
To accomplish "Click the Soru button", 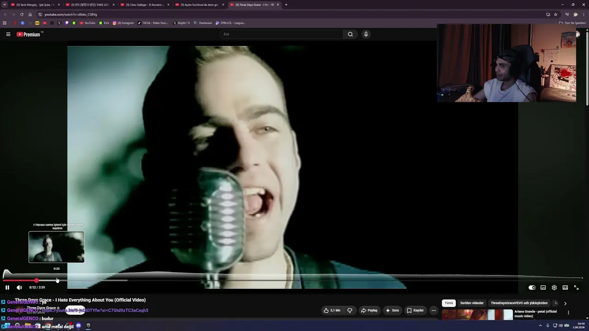I will (x=392, y=310).
